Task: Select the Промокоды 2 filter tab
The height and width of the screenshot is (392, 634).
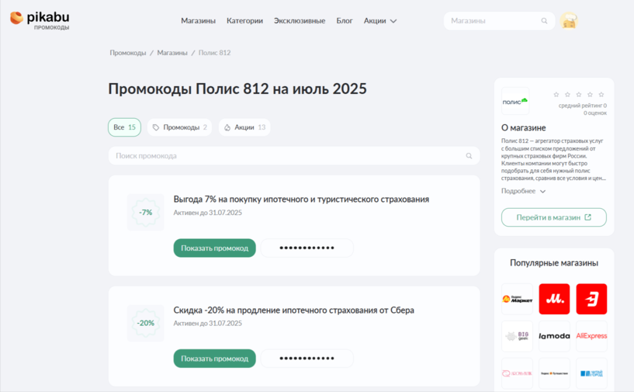Action: click(179, 127)
